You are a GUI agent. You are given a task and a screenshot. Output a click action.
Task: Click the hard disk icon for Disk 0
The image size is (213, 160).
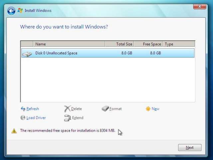pyautogui.click(x=27, y=54)
